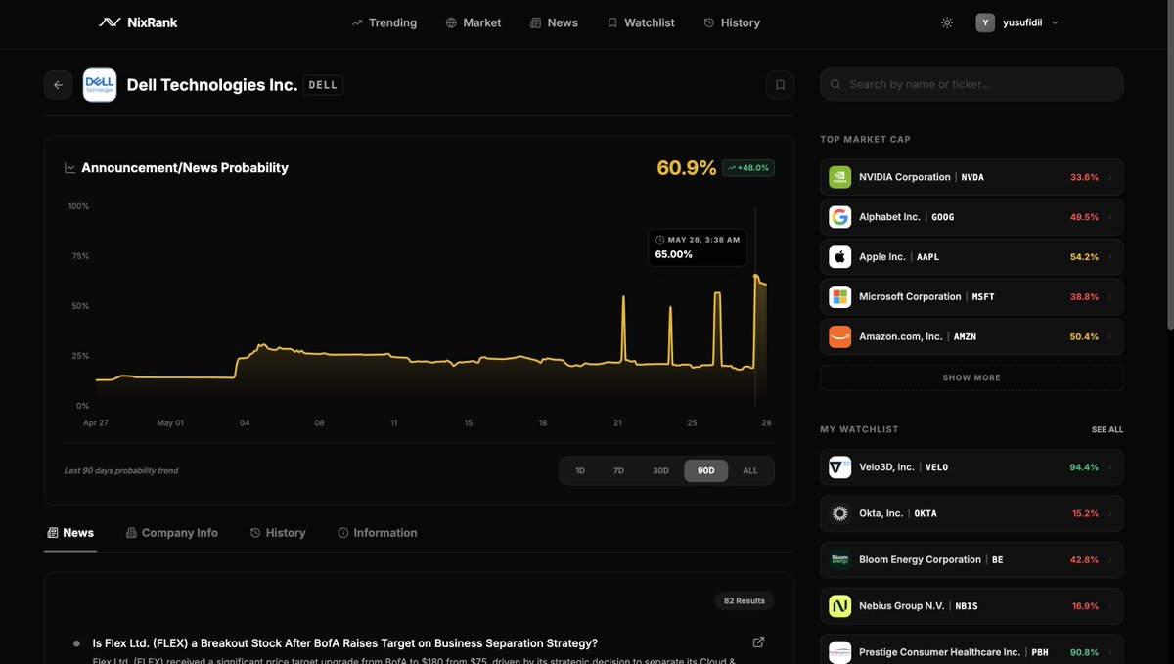Click the Apple logo icon
The image size is (1174, 664).
click(839, 257)
